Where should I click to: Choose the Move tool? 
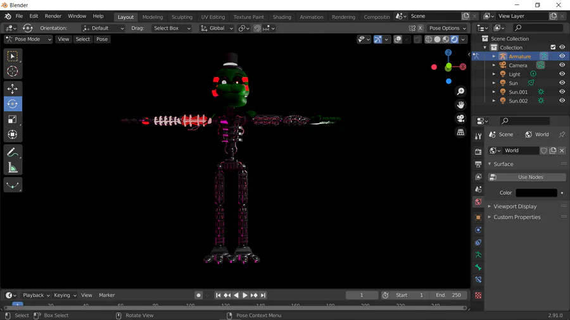tap(13, 89)
